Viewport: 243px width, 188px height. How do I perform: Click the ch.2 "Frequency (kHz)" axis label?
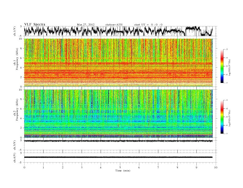click(x=17, y=110)
